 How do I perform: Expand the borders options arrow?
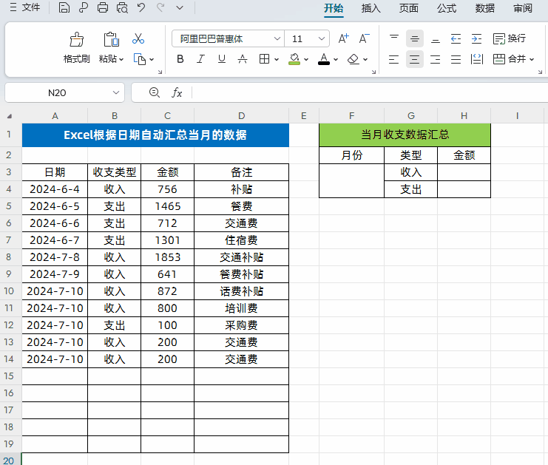[x=277, y=59]
